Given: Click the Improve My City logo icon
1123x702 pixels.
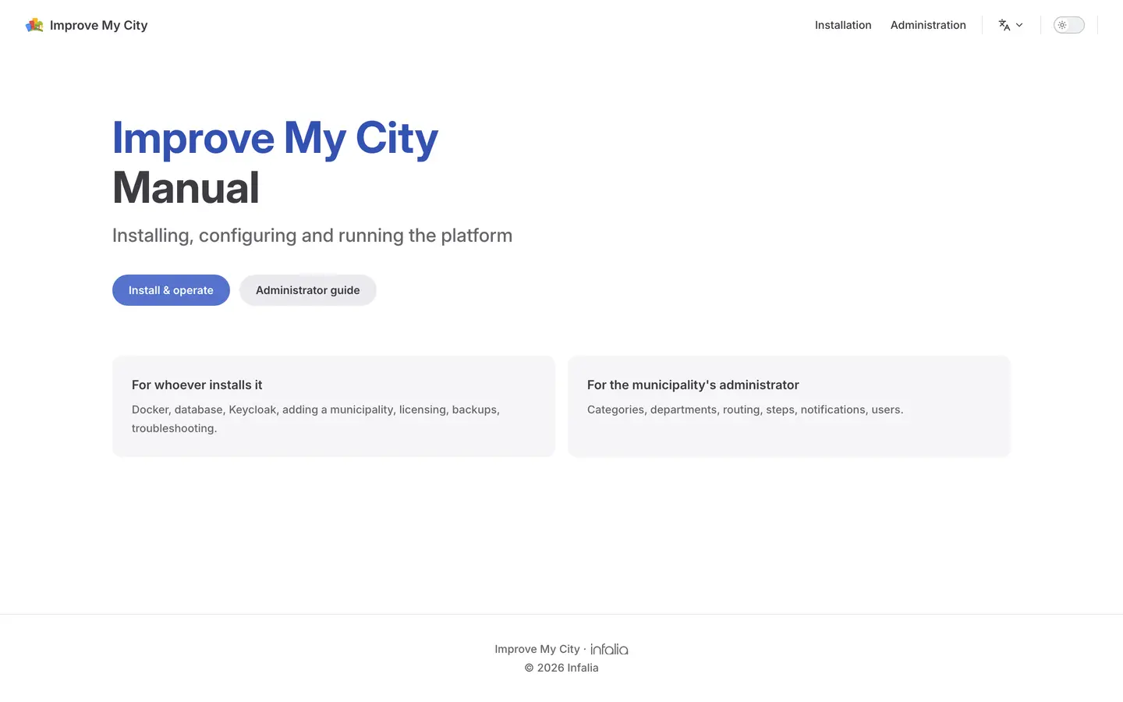Looking at the screenshot, I should (x=34, y=25).
